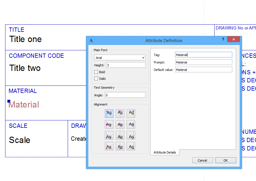Select the top-center Ag alignment icon
Image resolution: width=256 pixels, height=181 pixels.
[120, 113]
